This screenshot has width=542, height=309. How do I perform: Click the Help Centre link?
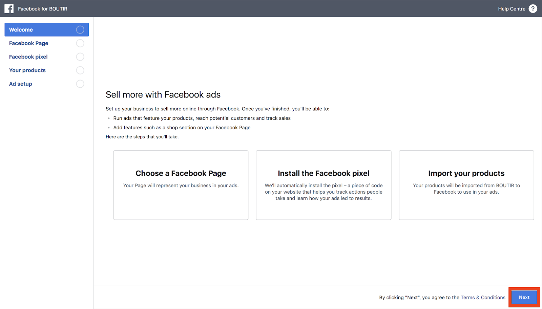[512, 9]
